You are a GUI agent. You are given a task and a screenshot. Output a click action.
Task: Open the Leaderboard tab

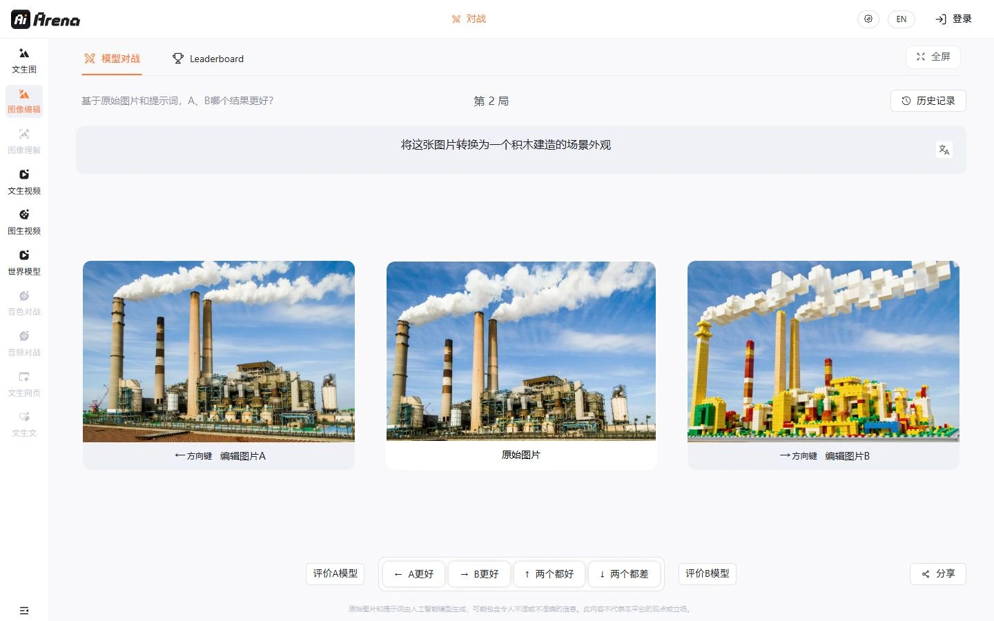pyautogui.click(x=208, y=59)
